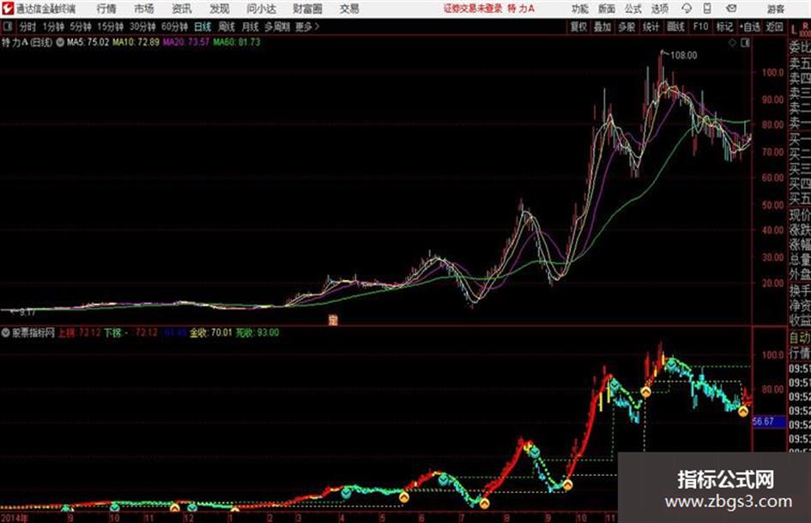Click the 复权 toolbar button
Screen dimensions: 811x523
(x=578, y=27)
